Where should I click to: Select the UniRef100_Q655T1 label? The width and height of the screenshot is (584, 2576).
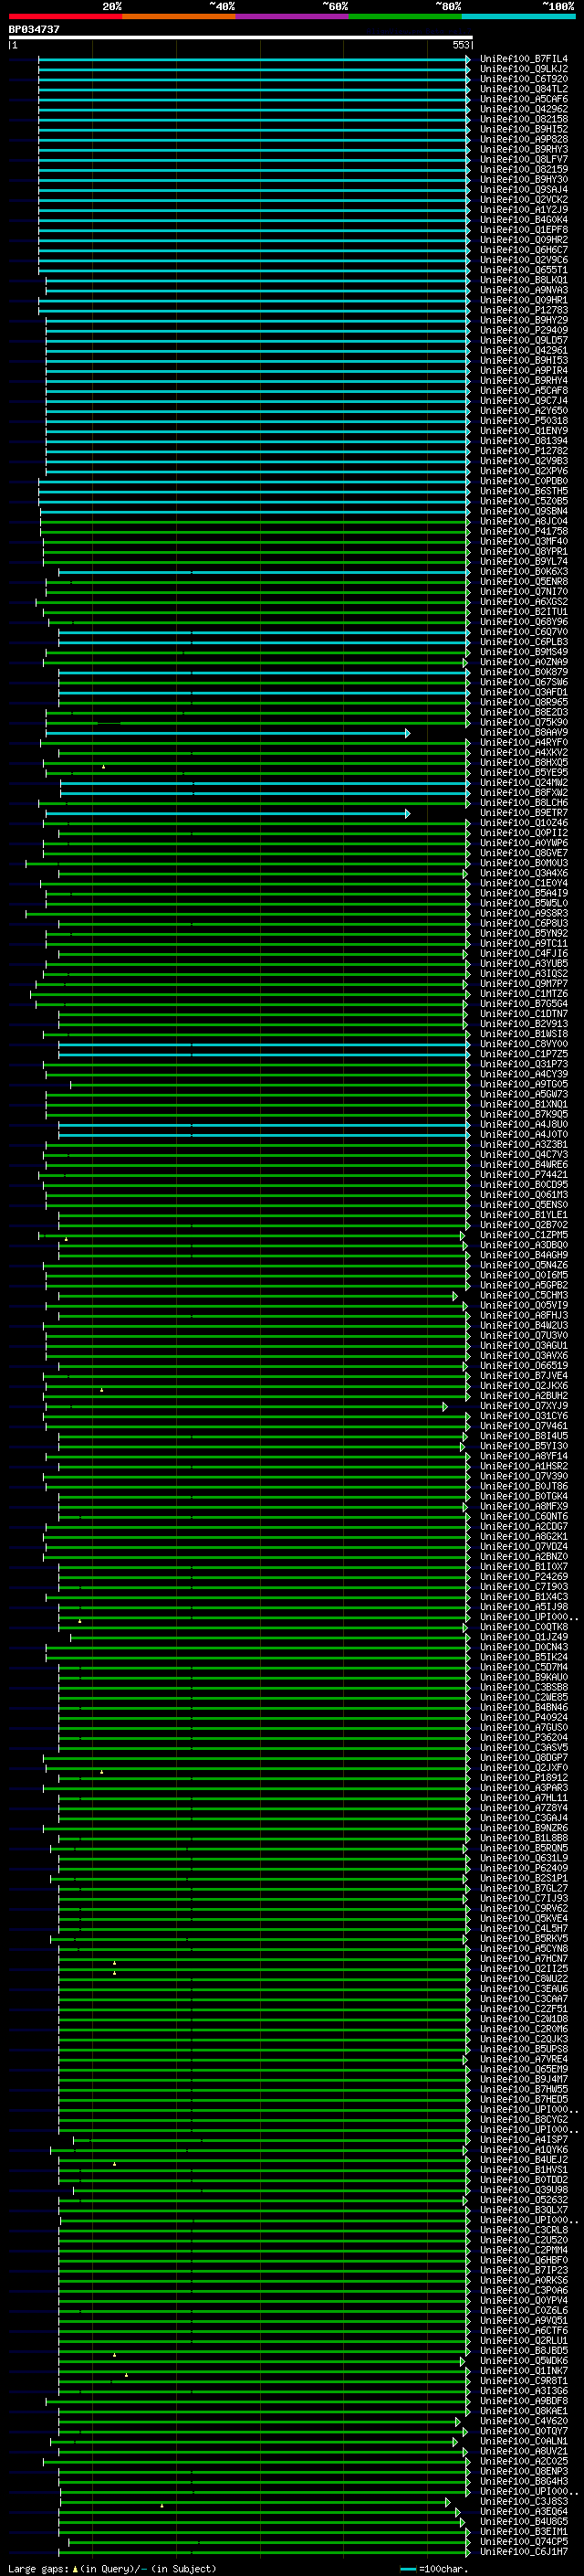tap(524, 270)
